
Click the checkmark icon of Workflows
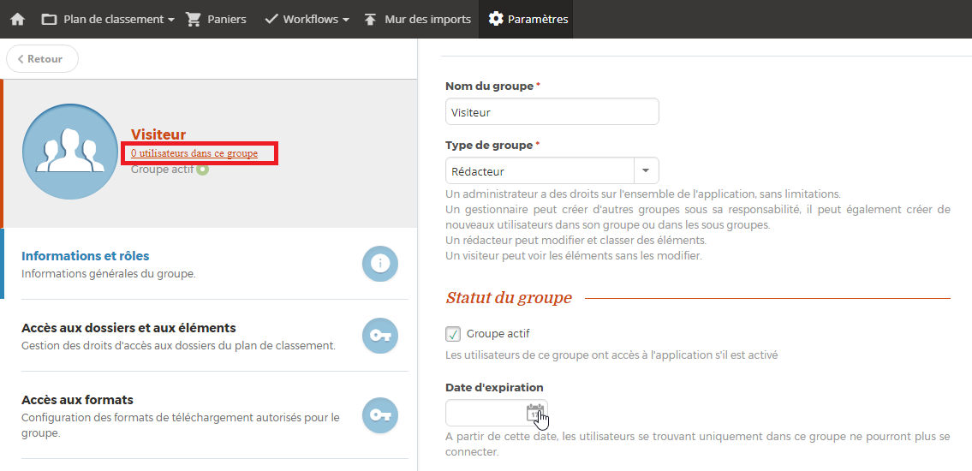coord(271,19)
